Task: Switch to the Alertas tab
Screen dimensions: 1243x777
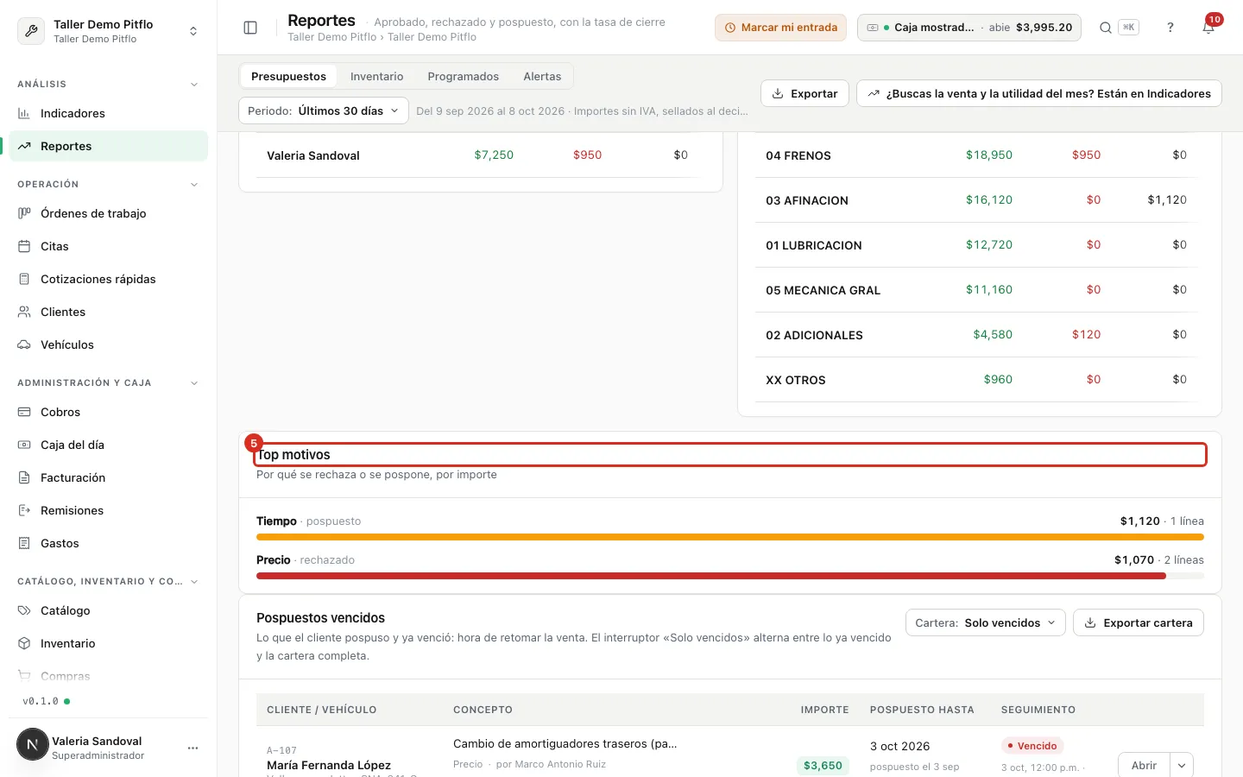Action: pos(542,76)
